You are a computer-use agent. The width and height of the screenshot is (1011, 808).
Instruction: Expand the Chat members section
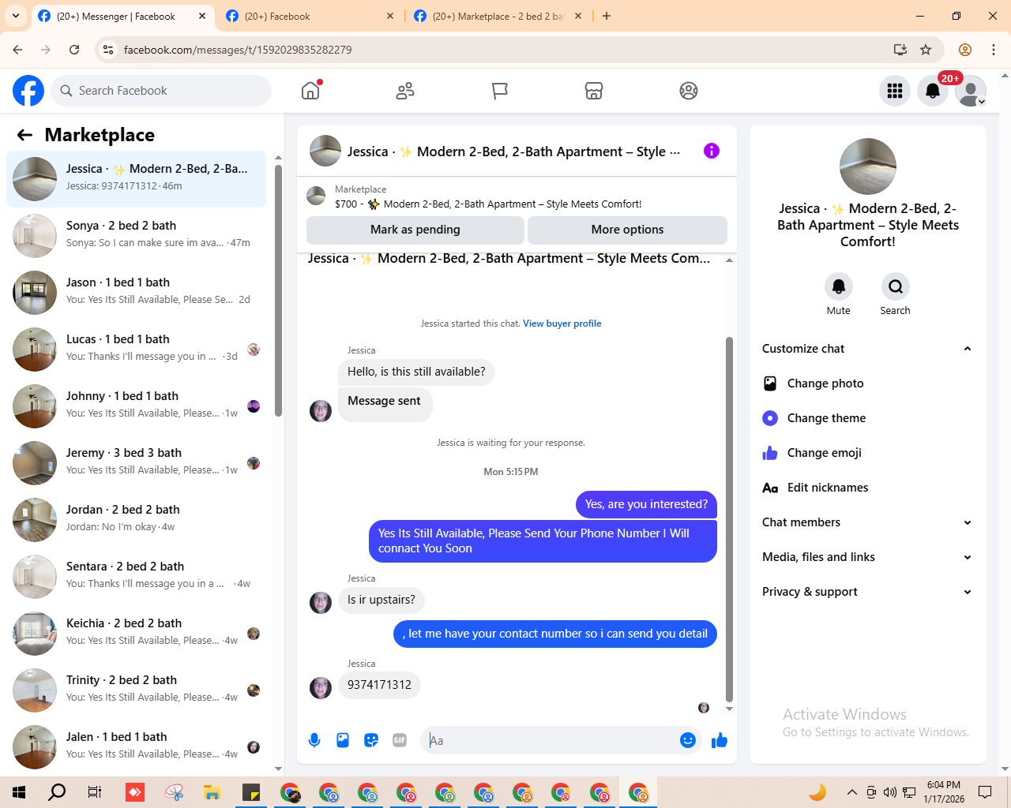867,522
